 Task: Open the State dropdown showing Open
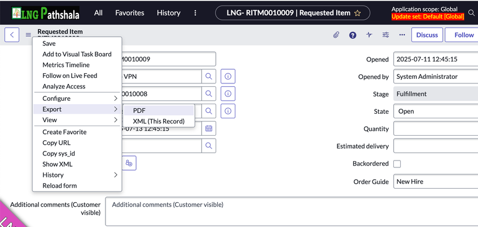(x=436, y=112)
